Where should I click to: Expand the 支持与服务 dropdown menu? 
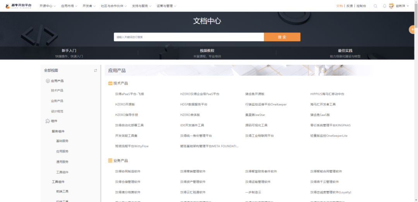pyautogui.click(x=142, y=6)
